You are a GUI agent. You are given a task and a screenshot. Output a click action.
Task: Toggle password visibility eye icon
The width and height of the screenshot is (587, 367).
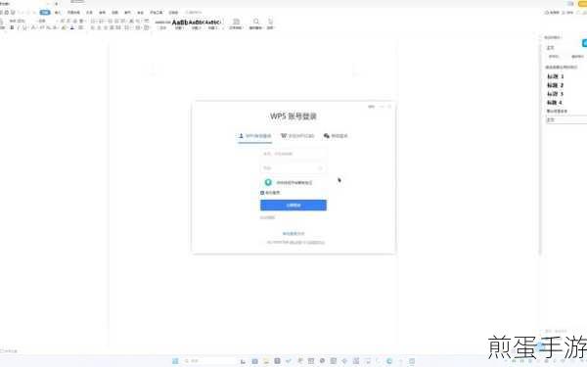pyautogui.click(x=321, y=168)
